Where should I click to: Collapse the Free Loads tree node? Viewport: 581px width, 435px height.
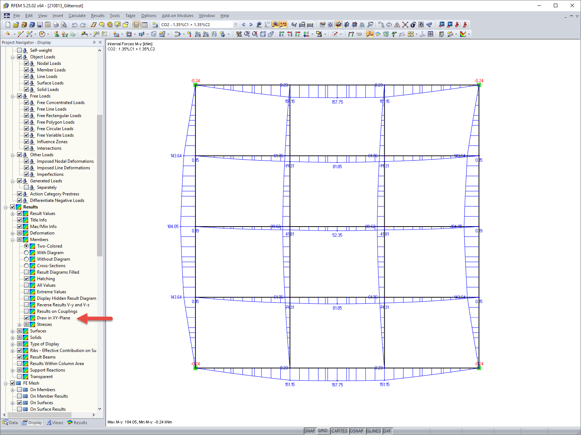tap(13, 96)
